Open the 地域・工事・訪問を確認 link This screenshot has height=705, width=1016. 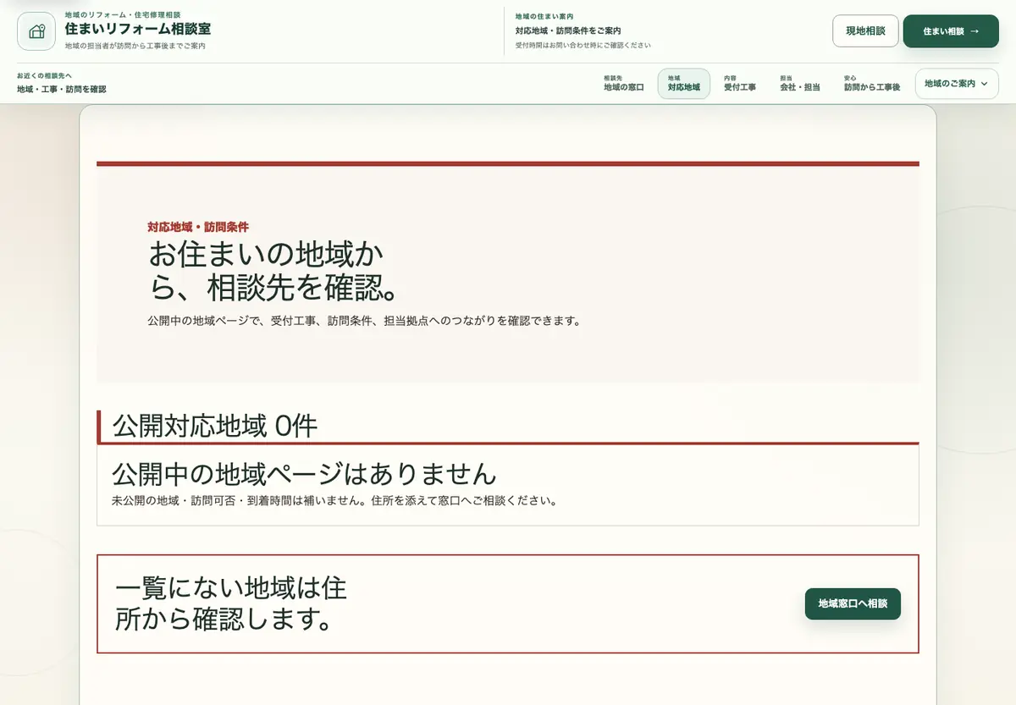pos(62,89)
